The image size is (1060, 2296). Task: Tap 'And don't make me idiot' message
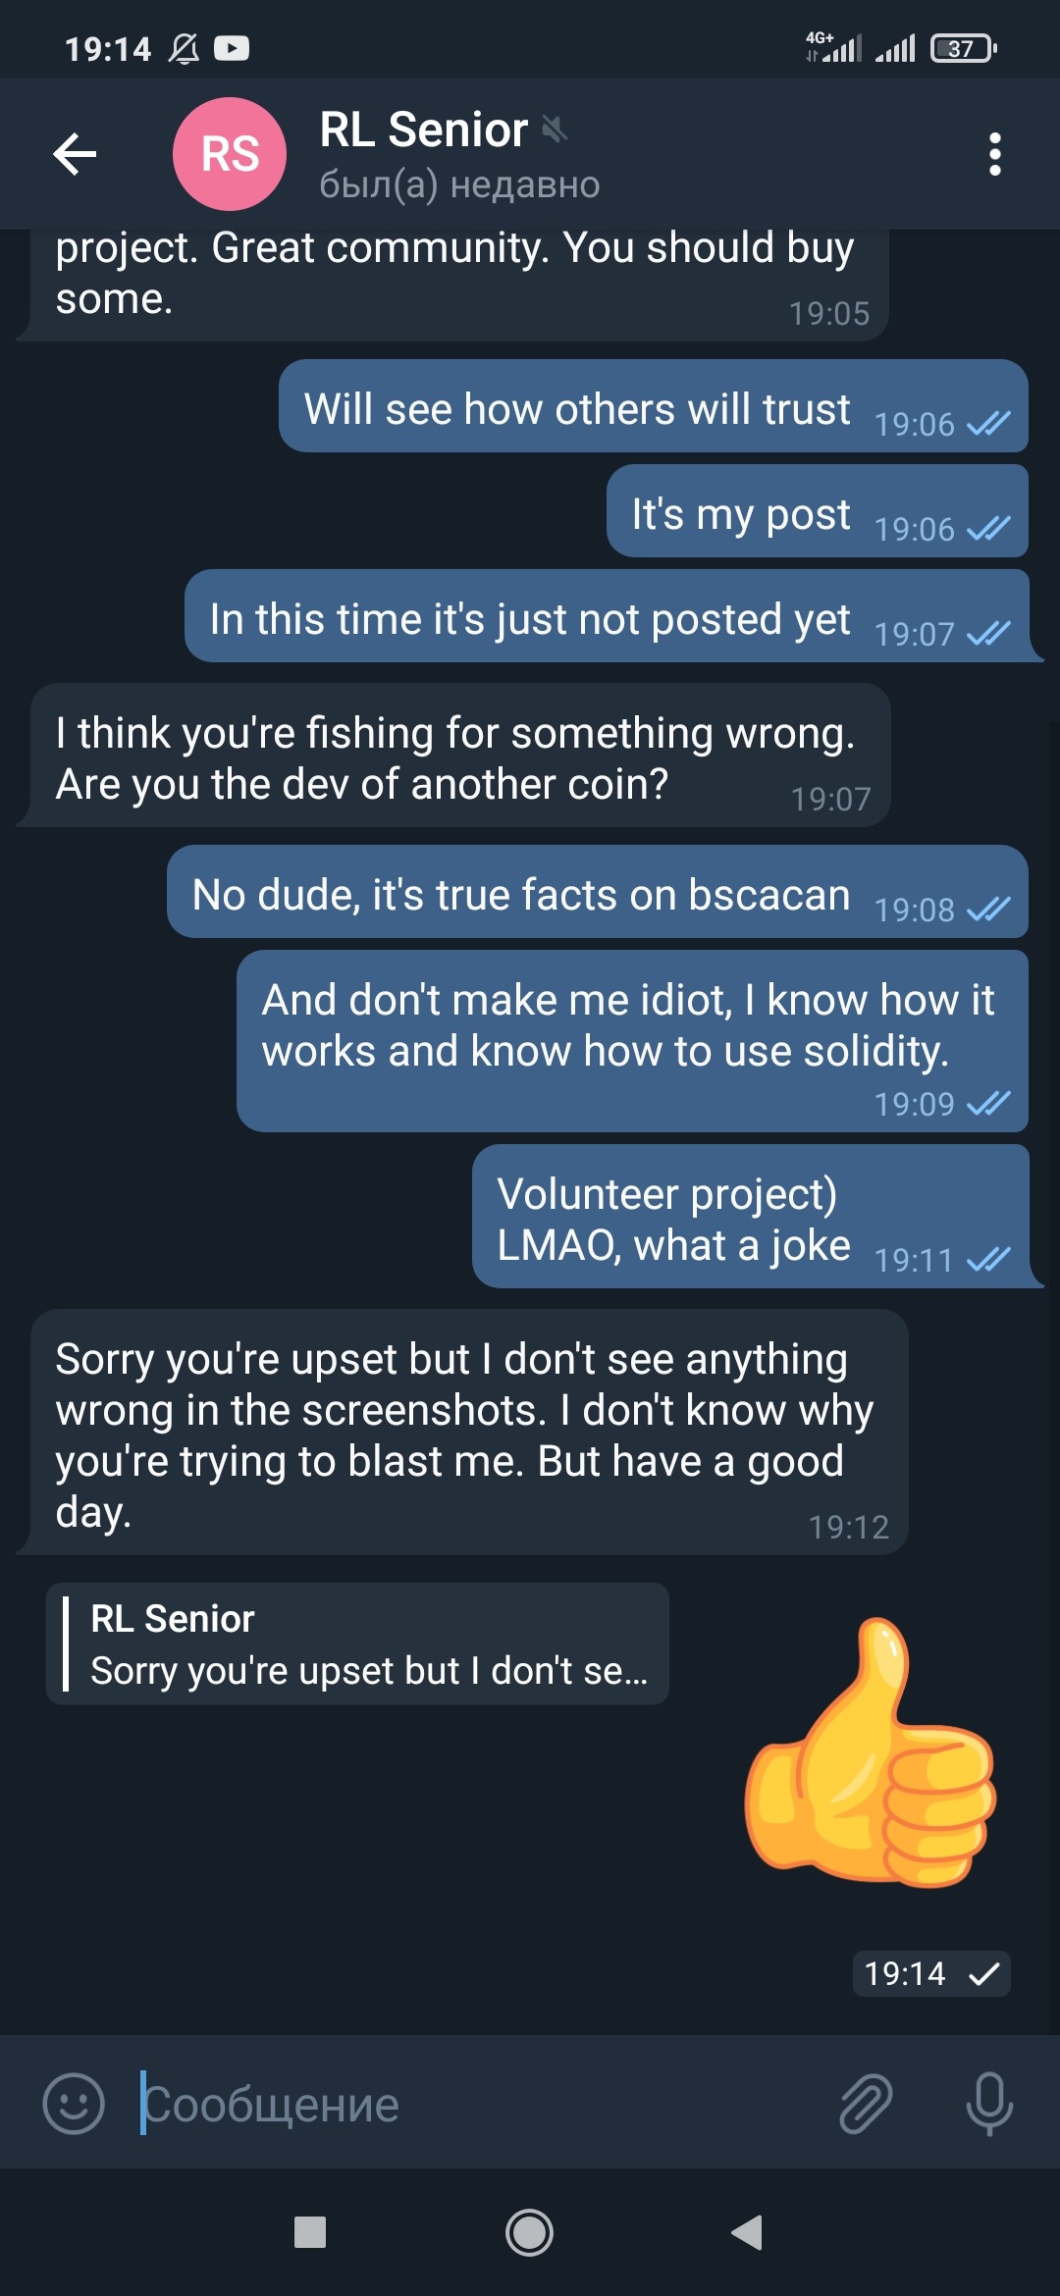pyautogui.click(x=632, y=1040)
